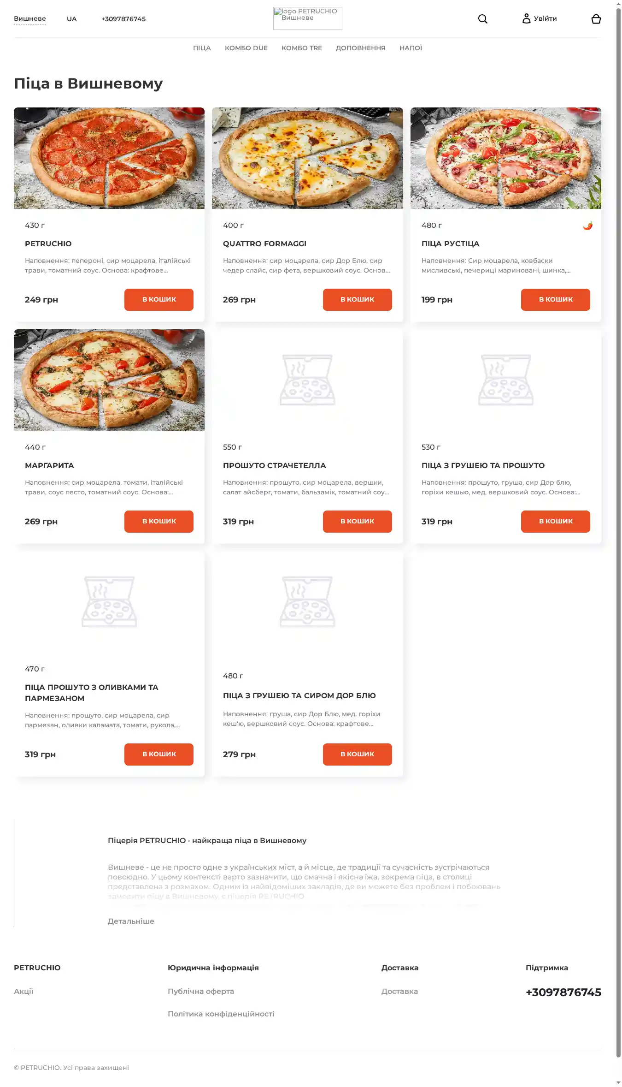The image size is (622, 1087).
Task: Open the UA language selector
Action: click(x=72, y=19)
